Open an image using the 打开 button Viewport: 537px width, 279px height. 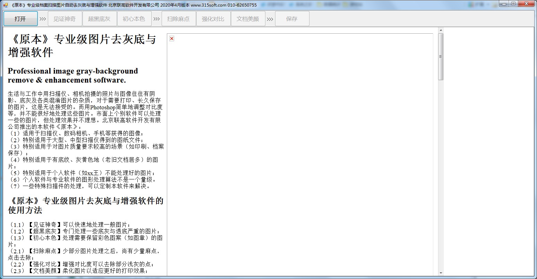click(20, 18)
